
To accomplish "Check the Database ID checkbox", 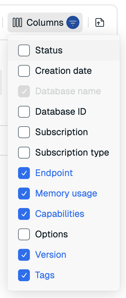I will [x=24, y=111].
